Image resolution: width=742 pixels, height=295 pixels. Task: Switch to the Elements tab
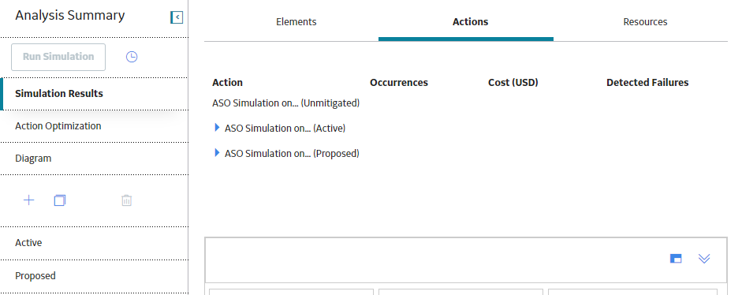point(296,22)
